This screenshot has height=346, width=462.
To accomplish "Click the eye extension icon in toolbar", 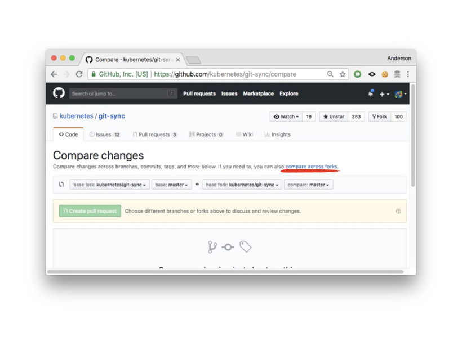I will click(x=372, y=74).
